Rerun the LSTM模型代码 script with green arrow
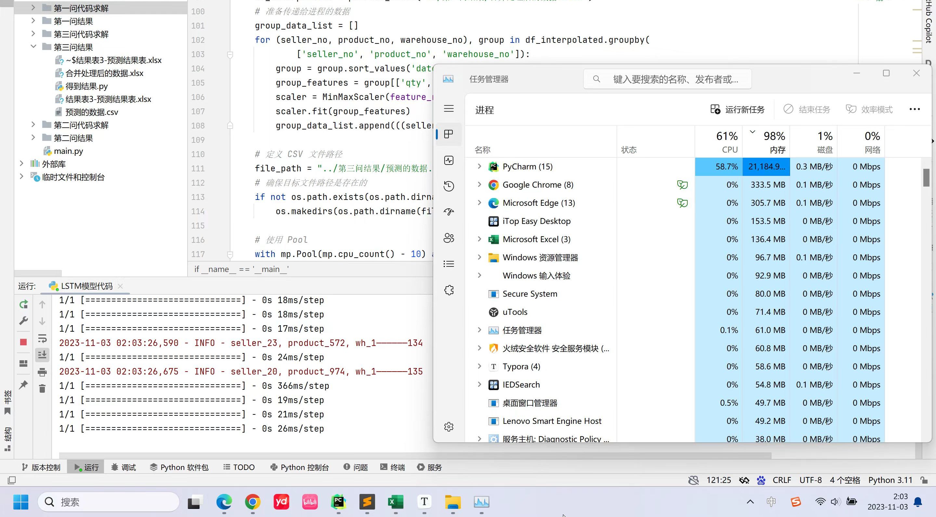936x517 pixels. 23,304
